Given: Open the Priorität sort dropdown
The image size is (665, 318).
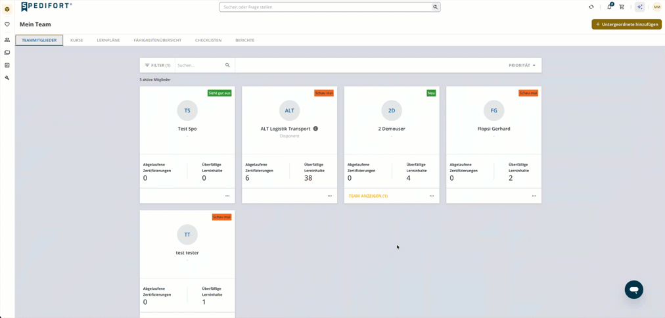Looking at the screenshot, I should pyautogui.click(x=522, y=65).
